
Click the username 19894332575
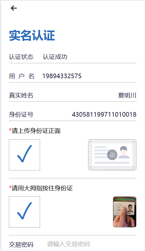62,76
